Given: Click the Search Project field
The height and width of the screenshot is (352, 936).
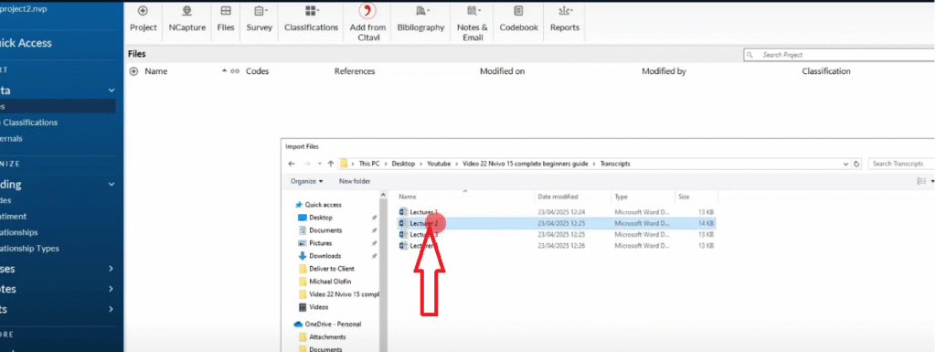Looking at the screenshot, I should pyautogui.click(x=840, y=55).
